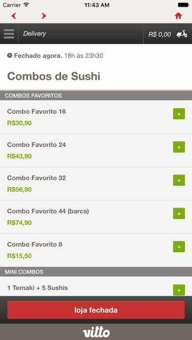The image size is (192, 340).
Task: Tap the red home icon
Action: 178,16
